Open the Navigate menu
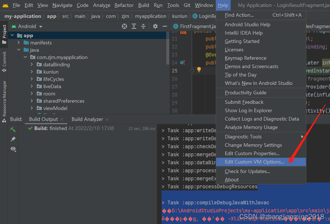Screen dimensions: 330x224 (x=62, y=5)
